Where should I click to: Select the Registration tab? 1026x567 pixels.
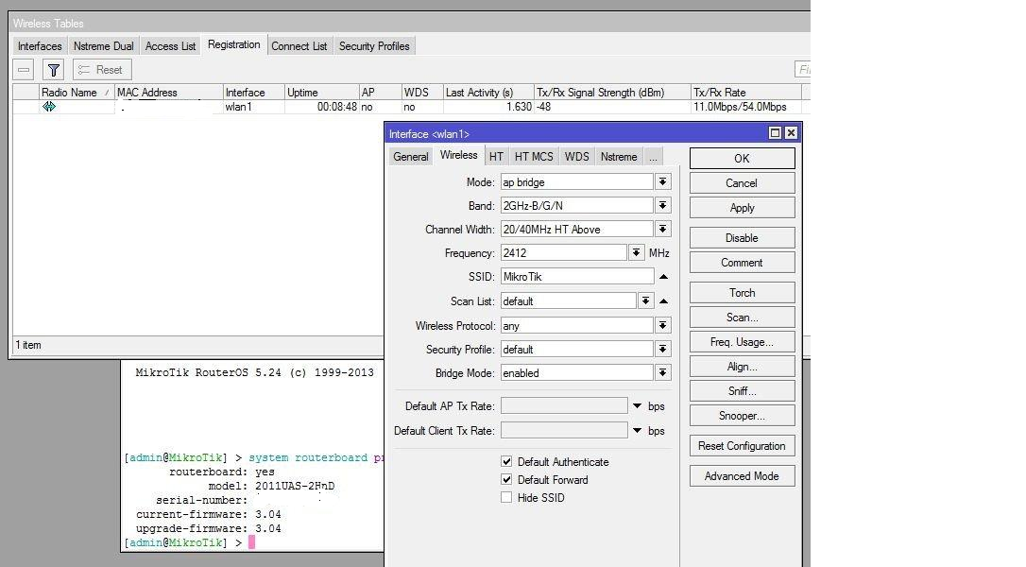point(233,44)
